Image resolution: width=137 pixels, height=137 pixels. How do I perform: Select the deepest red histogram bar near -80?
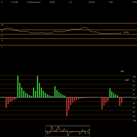67,107
